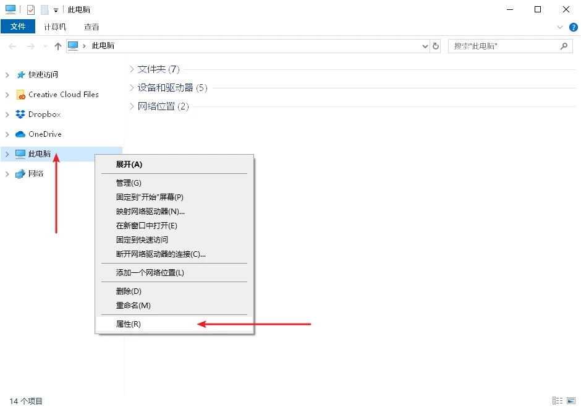This screenshot has width=581, height=409.
Task: Choose 在新窗口中打开(E) menu entry
Action: [x=174, y=225]
